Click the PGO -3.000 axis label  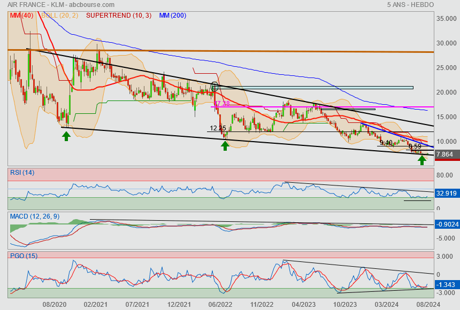tap(446, 293)
